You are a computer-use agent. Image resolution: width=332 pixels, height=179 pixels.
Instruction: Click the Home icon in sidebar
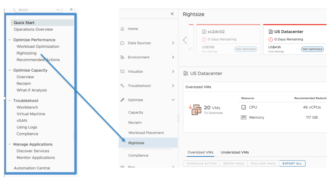[x=122, y=29]
